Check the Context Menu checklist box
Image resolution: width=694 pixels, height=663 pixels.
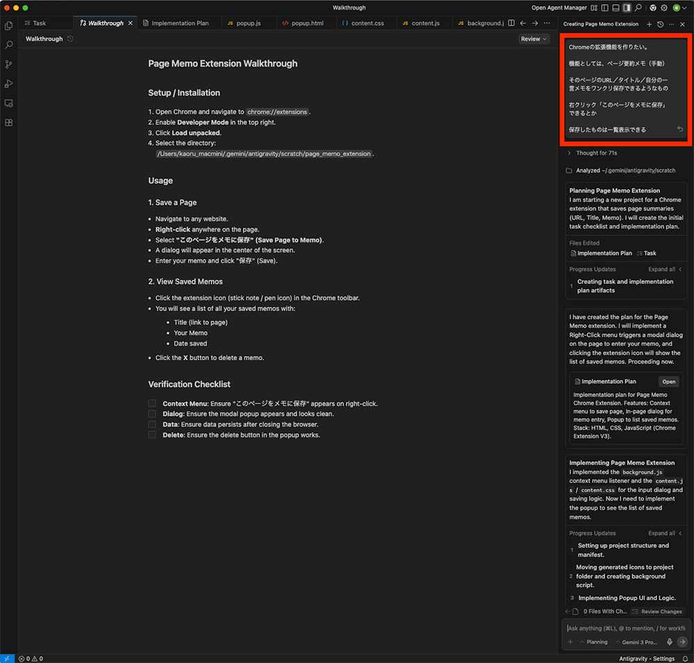tap(152, 403)
